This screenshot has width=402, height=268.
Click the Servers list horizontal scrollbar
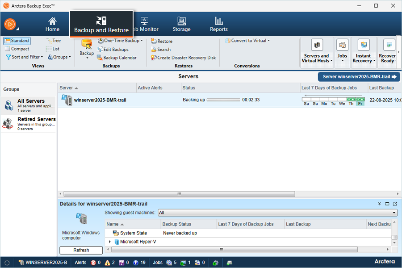pyautogui.click(x=179, y=194)
